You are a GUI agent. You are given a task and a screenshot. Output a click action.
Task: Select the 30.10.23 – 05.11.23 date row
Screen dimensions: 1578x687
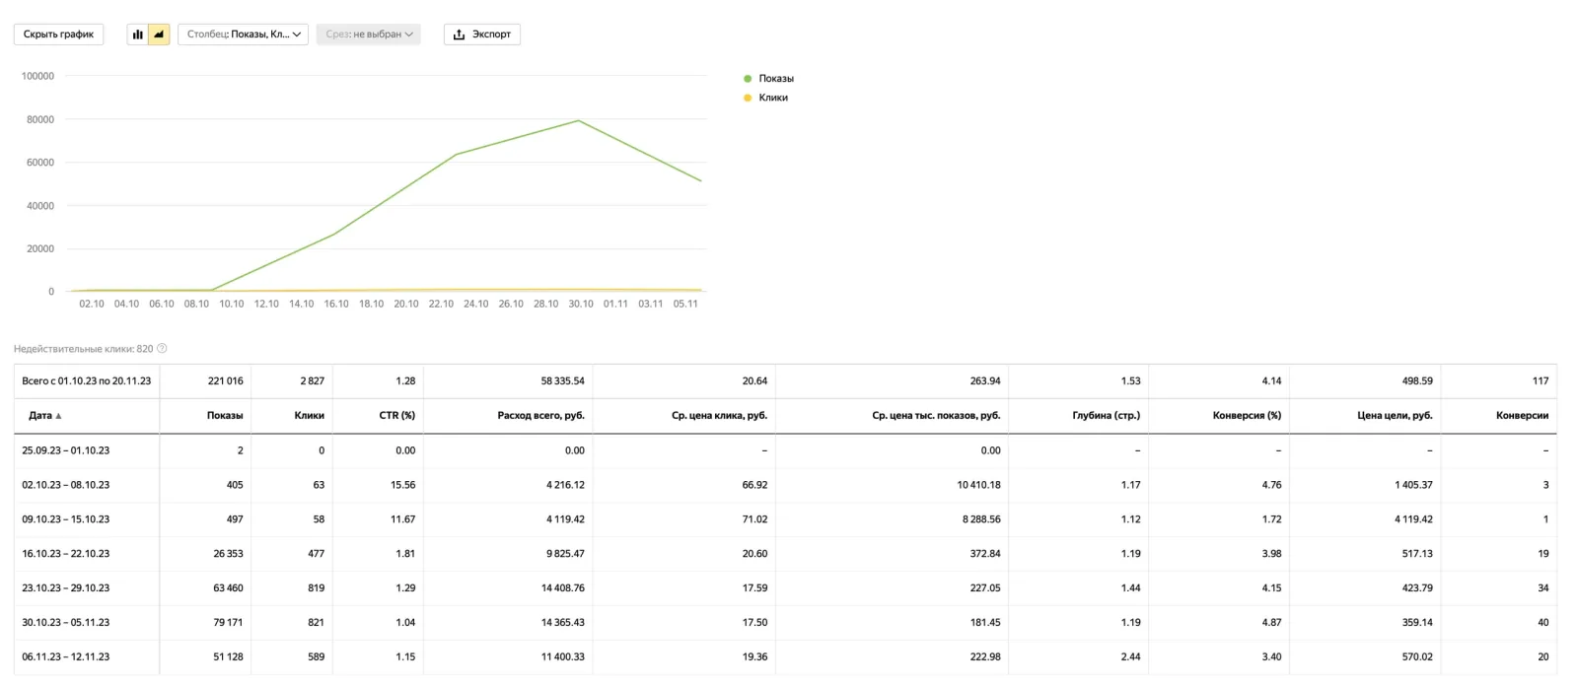pyautogui.click(x=785, y=623)
